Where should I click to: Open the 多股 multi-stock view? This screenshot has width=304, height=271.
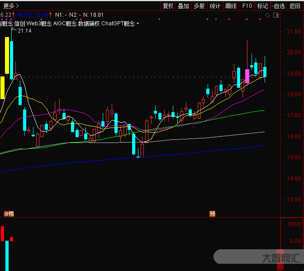click(x=199, y=6)
